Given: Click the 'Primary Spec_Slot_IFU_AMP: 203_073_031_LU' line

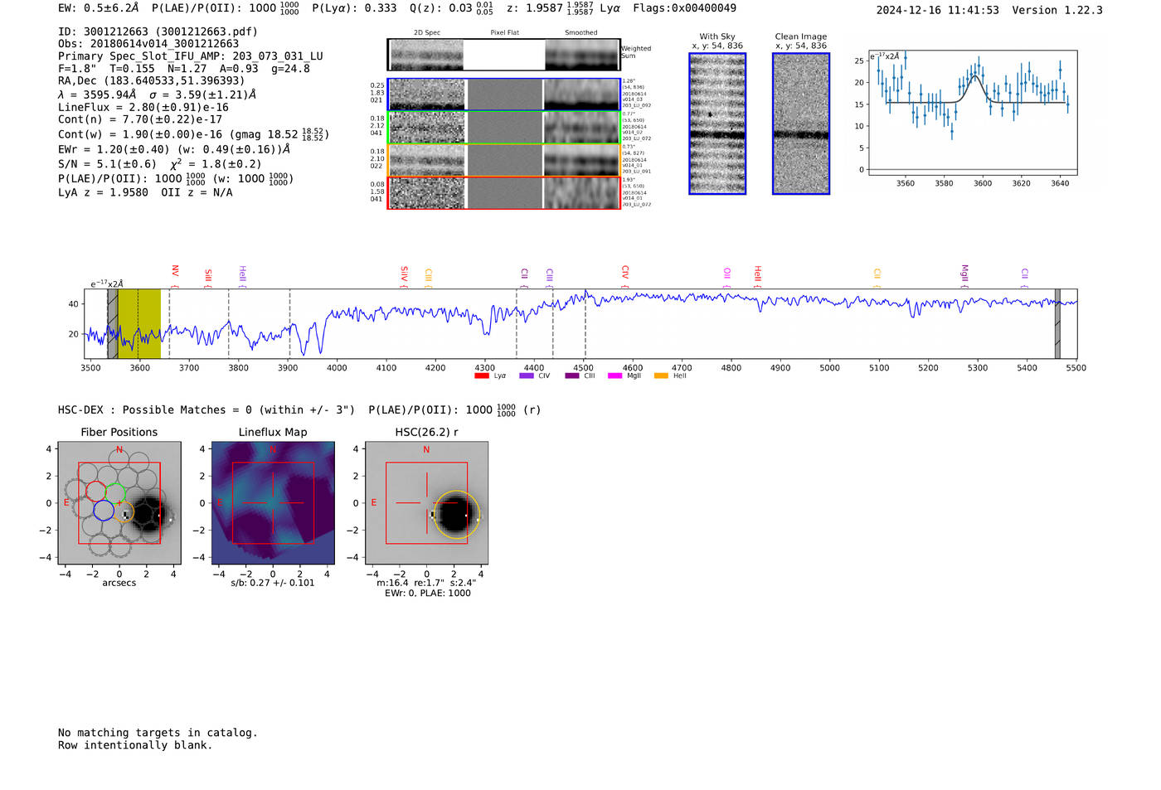Looking at the screenshot, I should click(x=191, y=56).
